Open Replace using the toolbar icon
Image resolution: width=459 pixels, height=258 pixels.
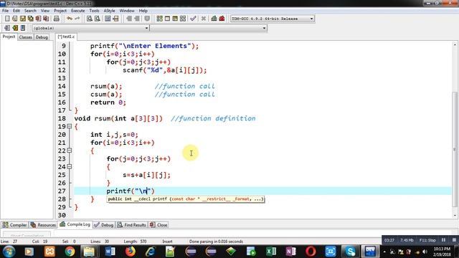tap(98, 19)
